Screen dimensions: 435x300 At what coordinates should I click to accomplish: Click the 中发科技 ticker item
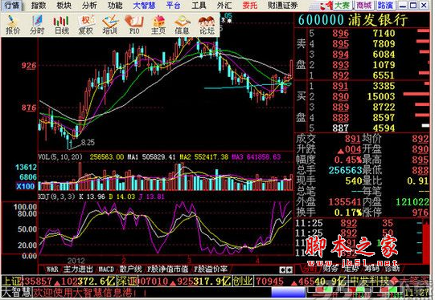(x=369, y=282)
